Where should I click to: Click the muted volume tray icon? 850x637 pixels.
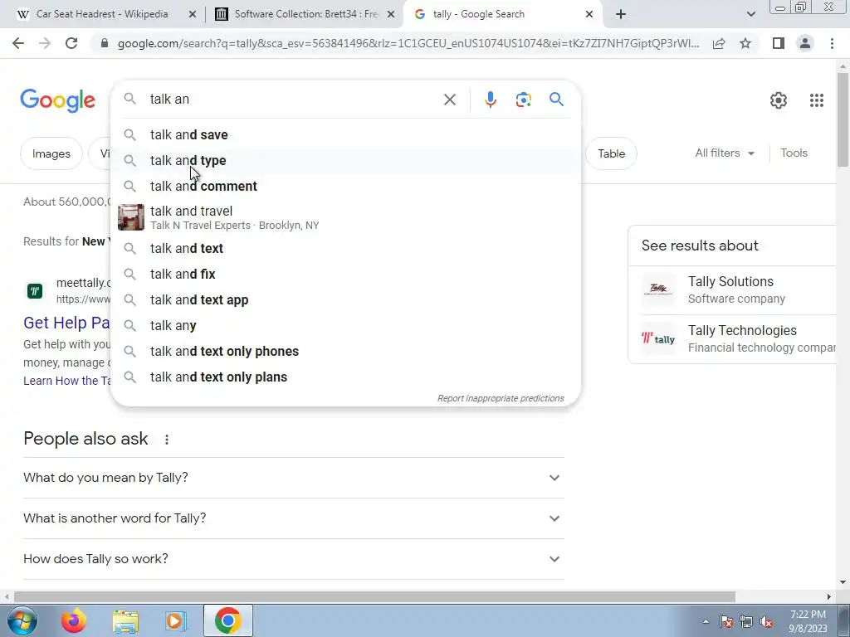click(766, 621)
